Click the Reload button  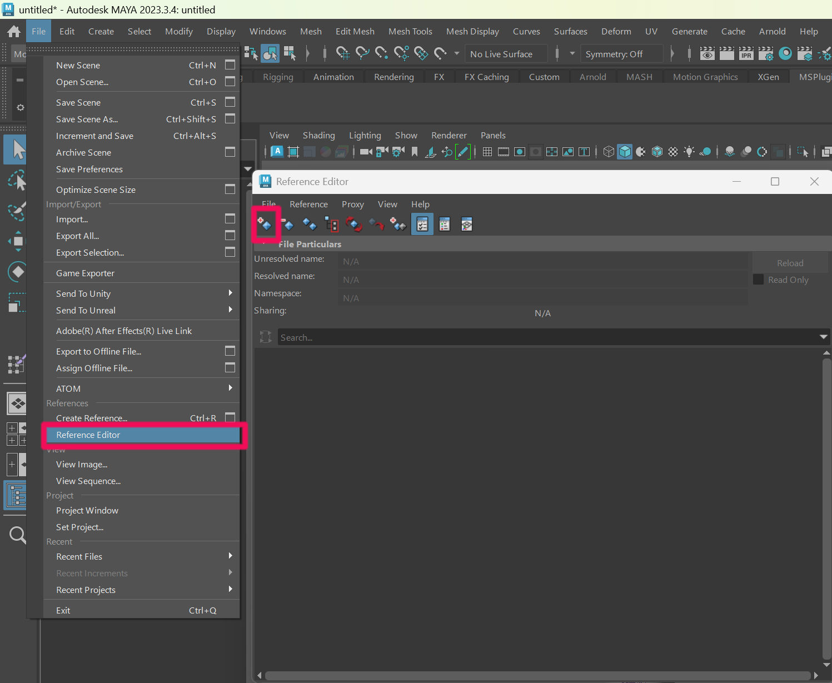(790, 262)
